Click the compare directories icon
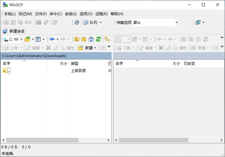The image size is (225, 157). click(x=6, y=22)
